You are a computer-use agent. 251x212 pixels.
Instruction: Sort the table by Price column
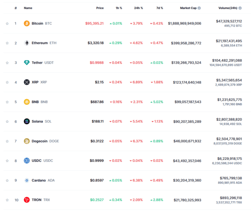pyautogui.click(x=100, y=8)
